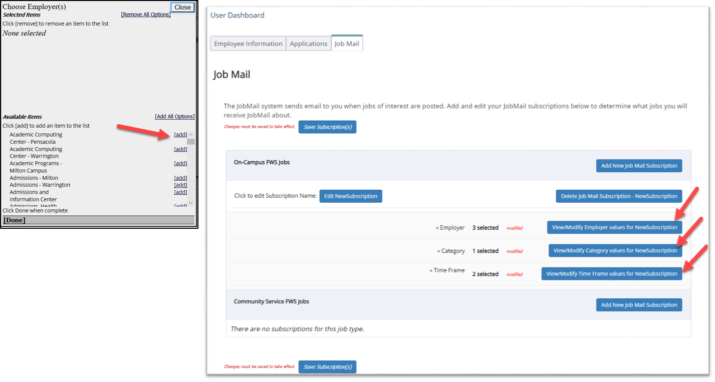The image size is (715, 382).
Task: Switch to the Employee Information tab
Action: pyautogui.click(x=248, y=44)
